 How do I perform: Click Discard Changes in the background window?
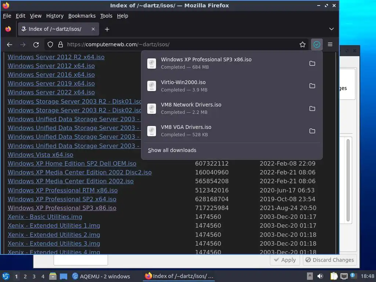pyautogui.click(x=329, y=260)
